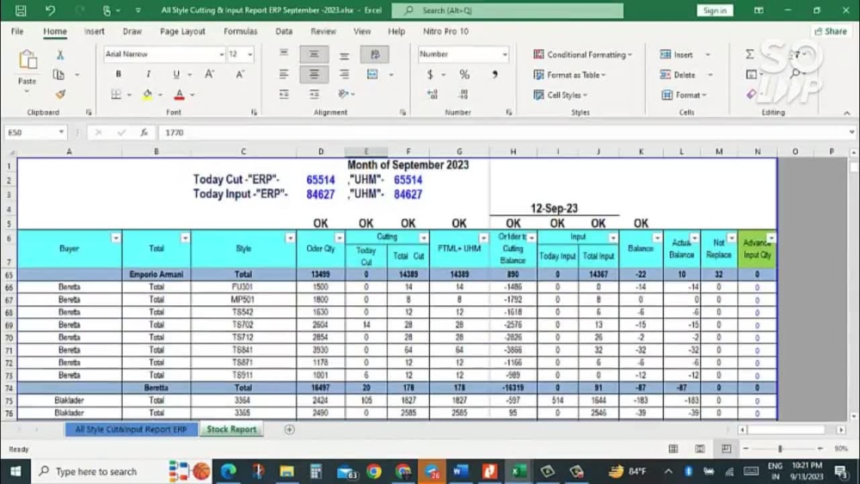Click the Paste clipboard icon
Screen dimensions: 860x484
click(28, 59)
